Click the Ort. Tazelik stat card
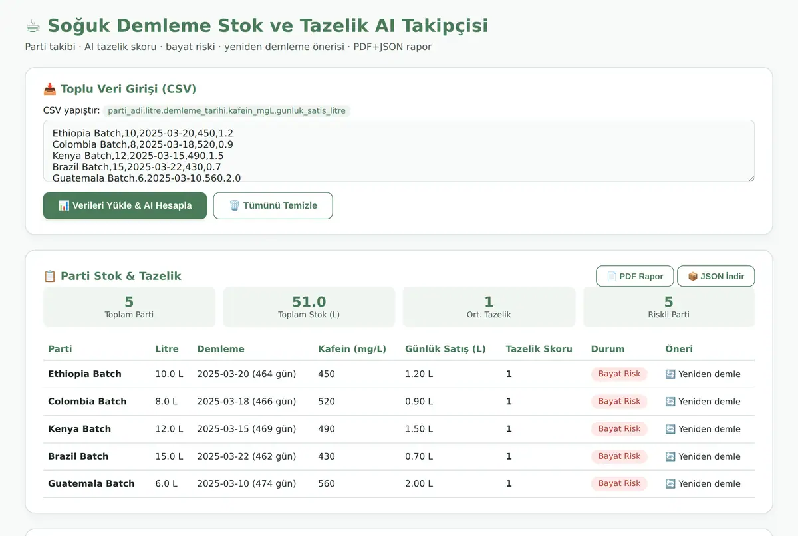The height and width of the screenshot is (536, 798). (489, 307)
